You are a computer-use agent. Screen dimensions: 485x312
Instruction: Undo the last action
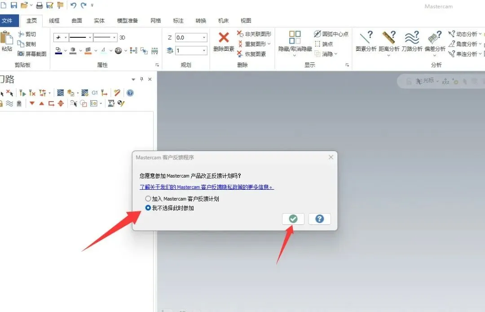(73, 5)
